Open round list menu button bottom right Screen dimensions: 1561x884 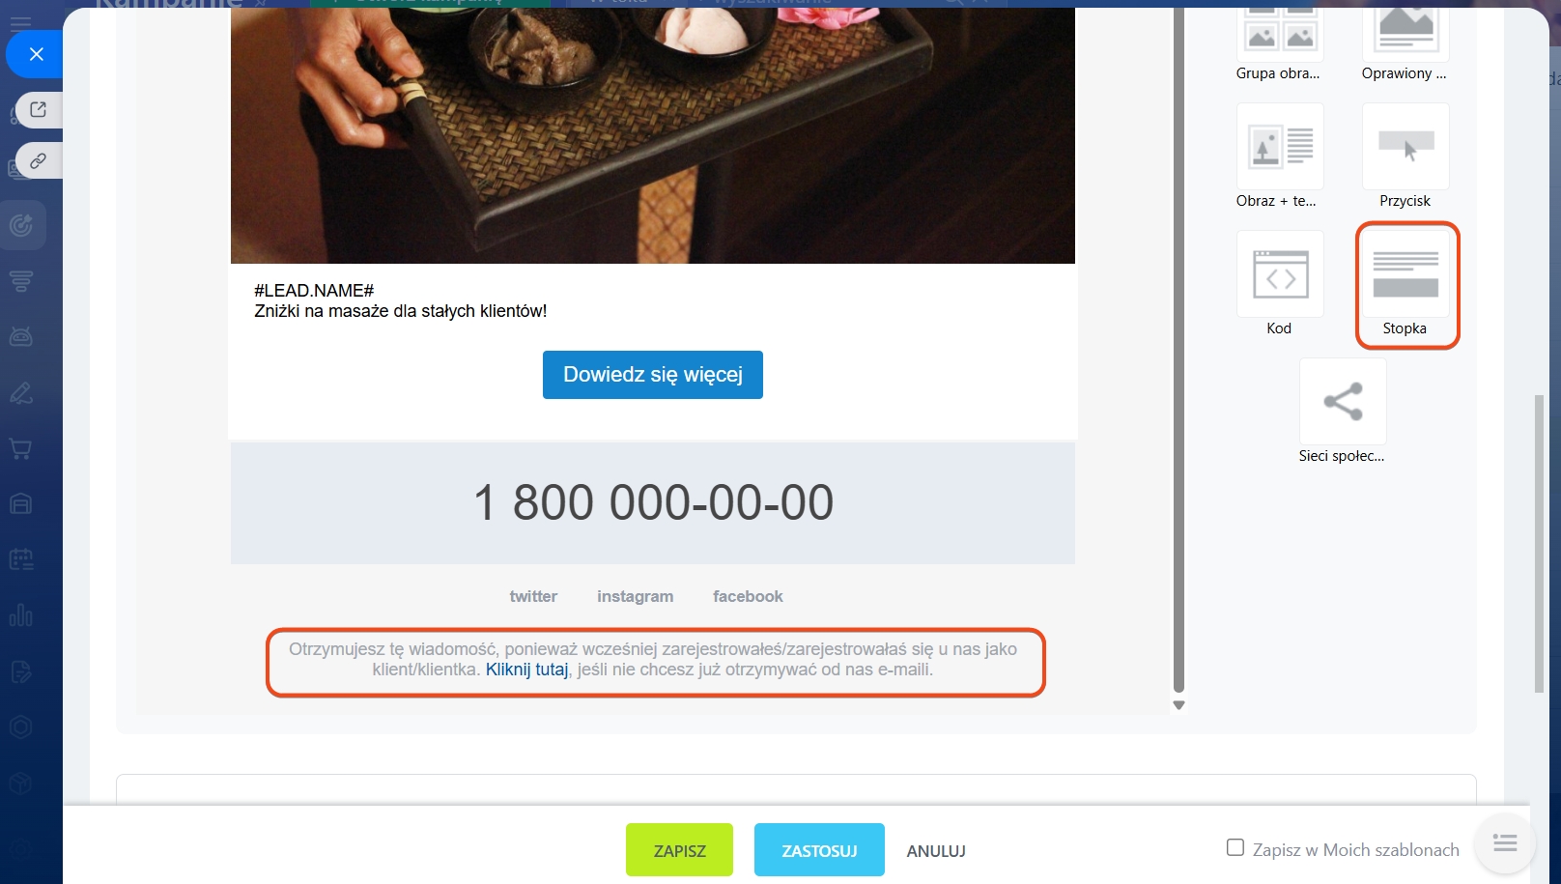tap(1504, 843)
